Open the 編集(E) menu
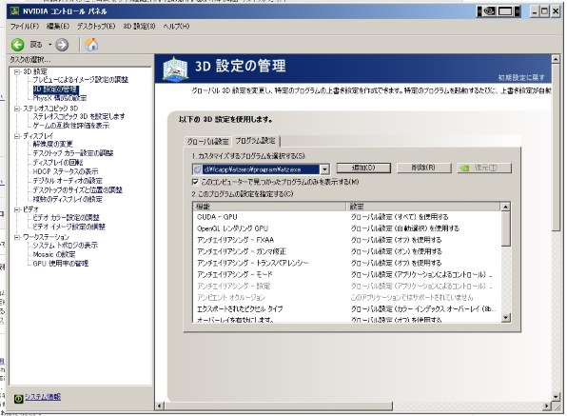The width and height of the screenshot is (567, 416). [x=58, y=27]
